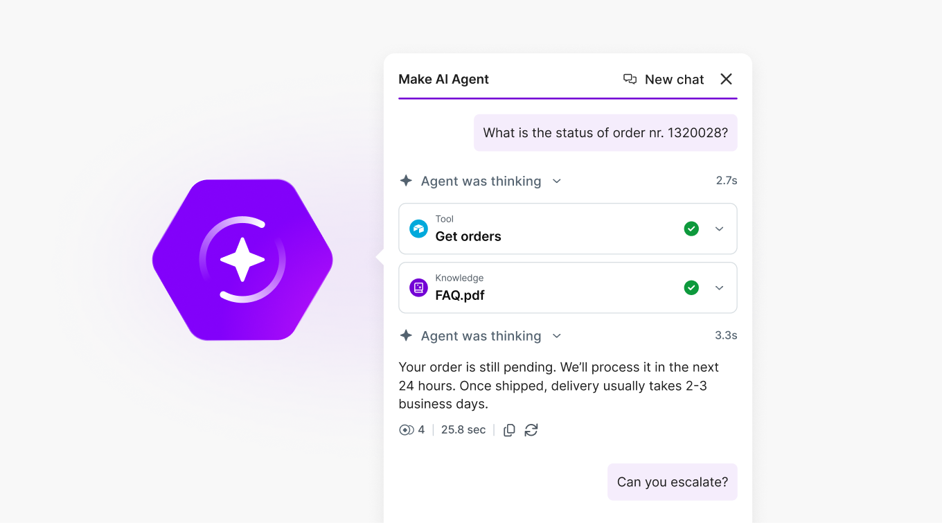
Task: Click the Make AI Agent title
Action: (444, 79)
